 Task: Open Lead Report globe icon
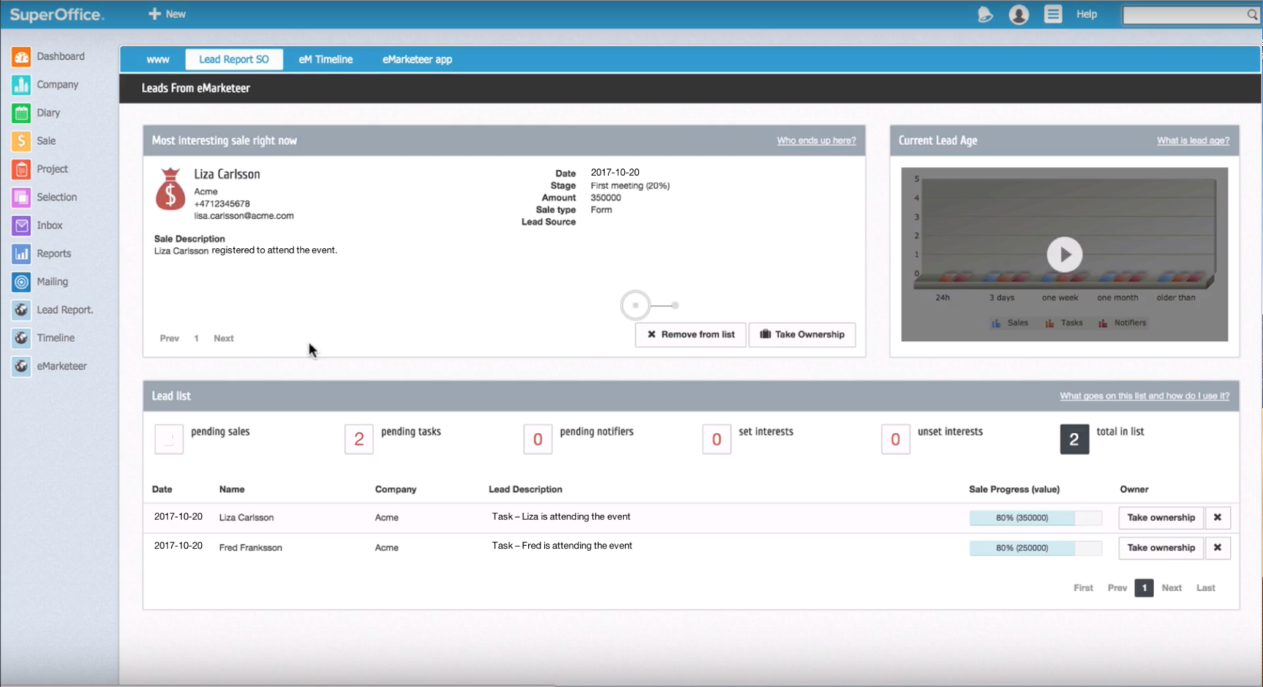point(21,310)
